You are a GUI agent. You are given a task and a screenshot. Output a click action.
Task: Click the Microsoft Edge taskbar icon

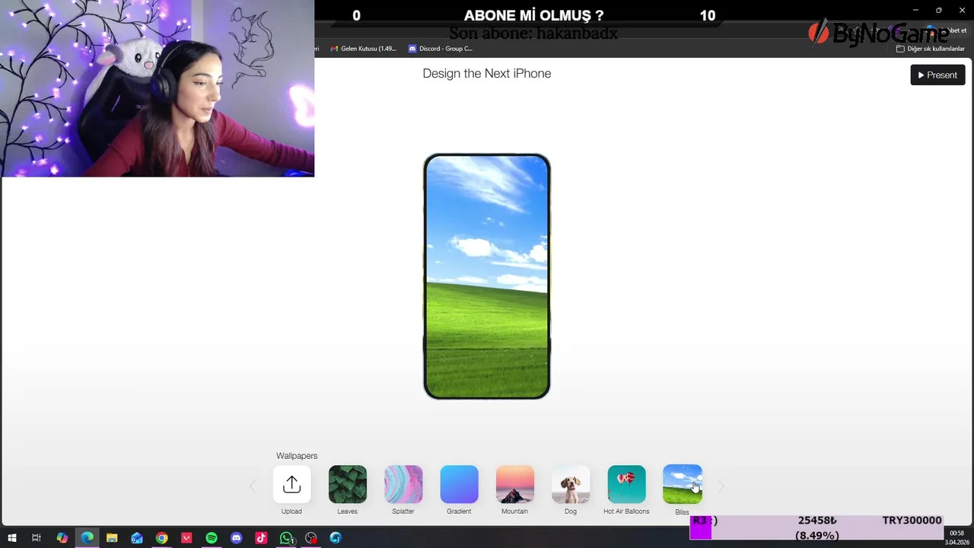[x=87, y=538]
